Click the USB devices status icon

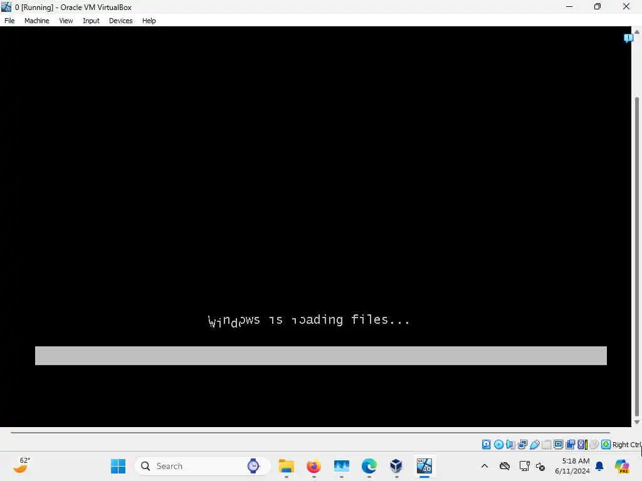tap(534, 444)
